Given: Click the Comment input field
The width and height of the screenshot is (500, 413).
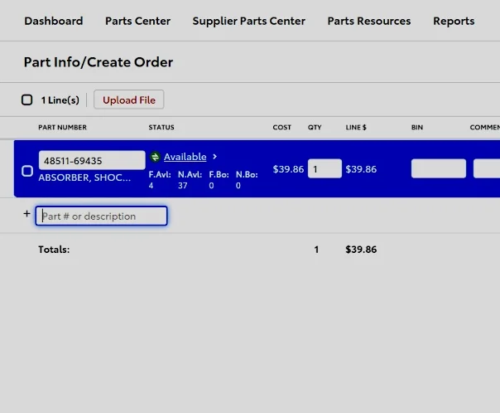Looking at the screenshot, I should click(487, 169).
